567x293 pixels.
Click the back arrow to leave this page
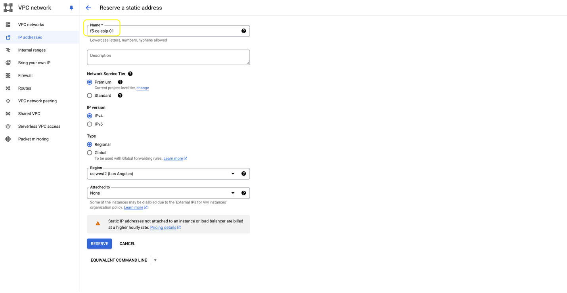pyautogui.click(x=88, y=8)
